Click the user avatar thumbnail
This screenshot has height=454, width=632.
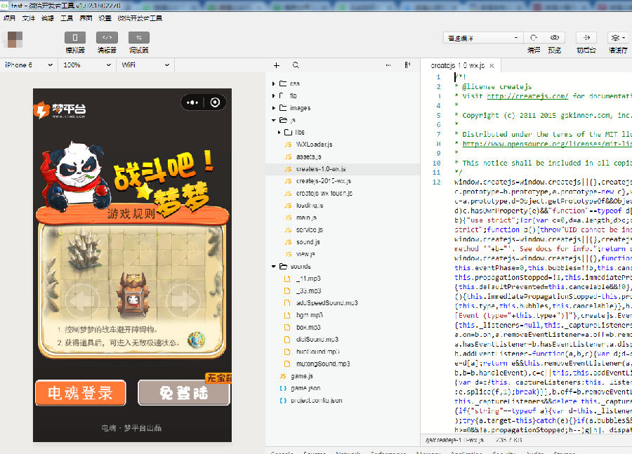pyautogui.click(x=15, y=39)
